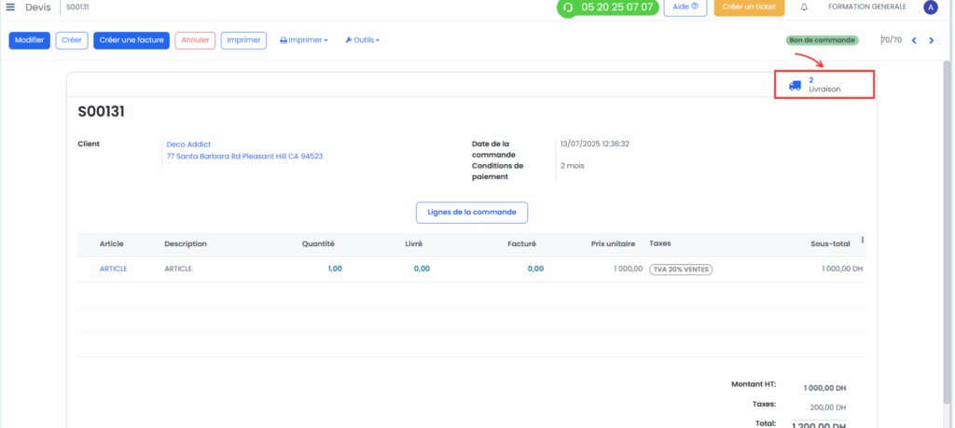Open the ARTICLE product link
955x428 pixels.
[113, 269]
